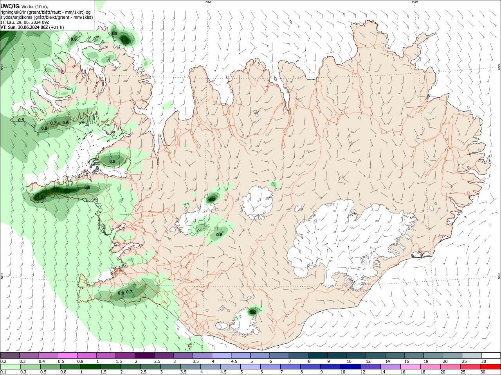
Task: Click the '0.5' precipitation value off the west coast
Action: (x=21, y=120)
